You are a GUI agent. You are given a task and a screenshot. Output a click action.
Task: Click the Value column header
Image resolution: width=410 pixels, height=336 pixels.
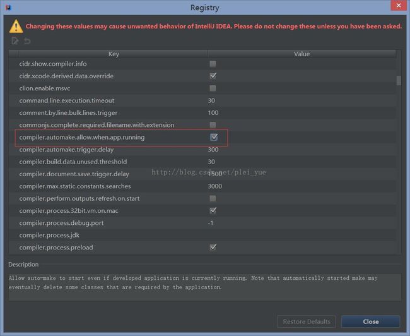coord(302,54)
